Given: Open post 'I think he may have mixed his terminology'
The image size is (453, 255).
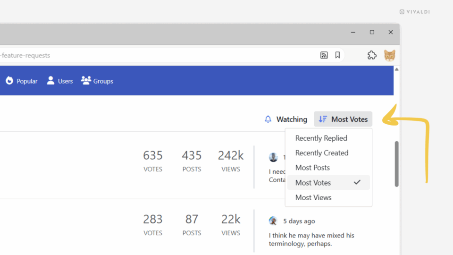Looking at the screenshot, I should (311, 239).
